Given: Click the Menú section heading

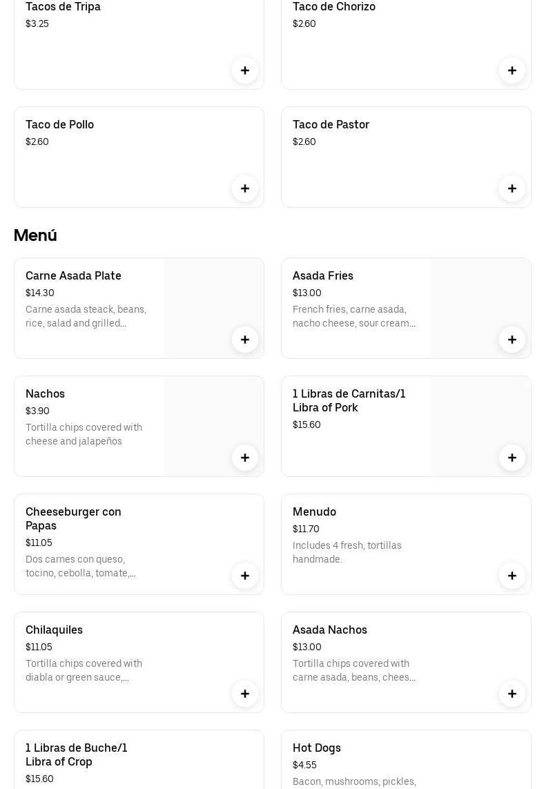Looking at the screenshot, I should (35, 235).
